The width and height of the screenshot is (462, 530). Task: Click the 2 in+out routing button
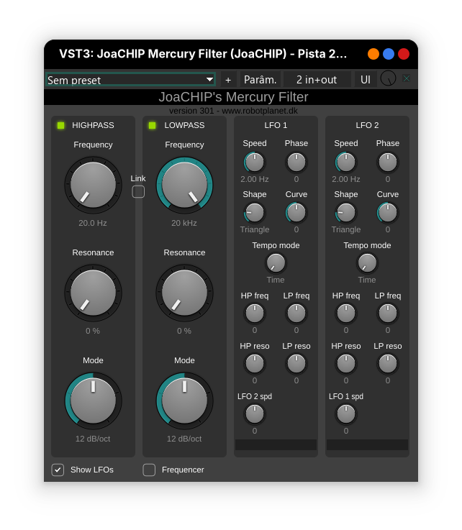pyautogui.click(x=317, y=80)
